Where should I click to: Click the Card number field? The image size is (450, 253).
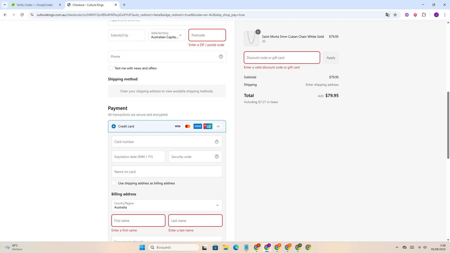[x=167, y=141]
